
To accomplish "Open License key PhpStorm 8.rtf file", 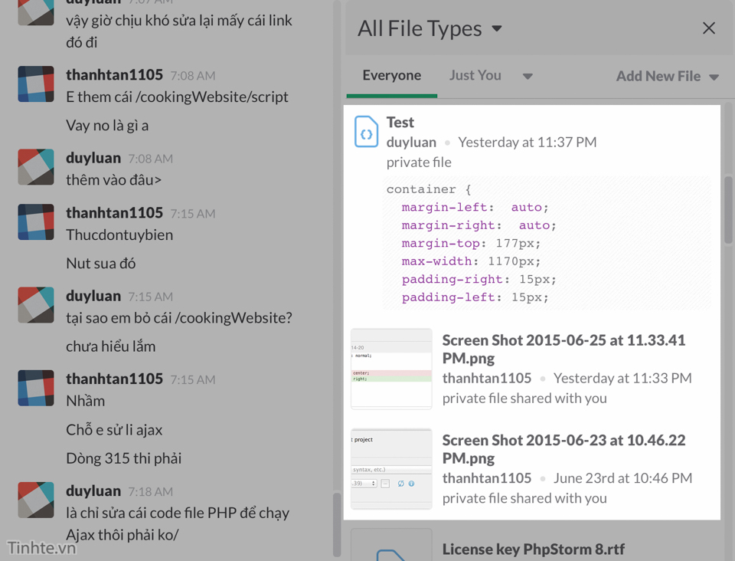I will 534,549.
